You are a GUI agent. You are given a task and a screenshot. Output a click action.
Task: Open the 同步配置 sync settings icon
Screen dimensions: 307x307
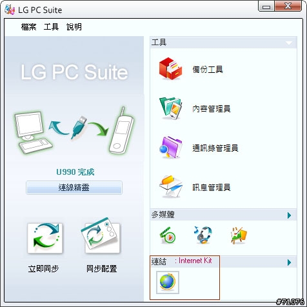coord(101,236)
